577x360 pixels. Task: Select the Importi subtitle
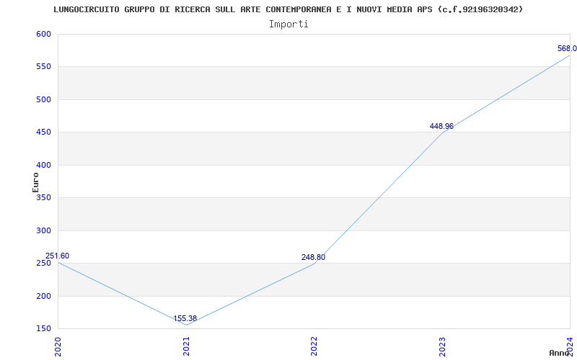288,24
